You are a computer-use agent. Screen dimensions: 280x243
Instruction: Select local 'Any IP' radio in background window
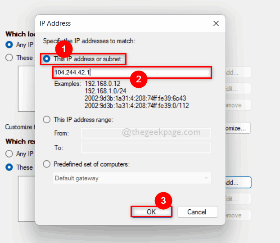point(9,45)
